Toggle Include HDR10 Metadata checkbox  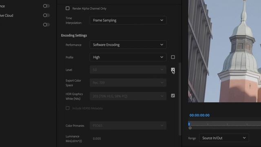(x=67, y=108)
